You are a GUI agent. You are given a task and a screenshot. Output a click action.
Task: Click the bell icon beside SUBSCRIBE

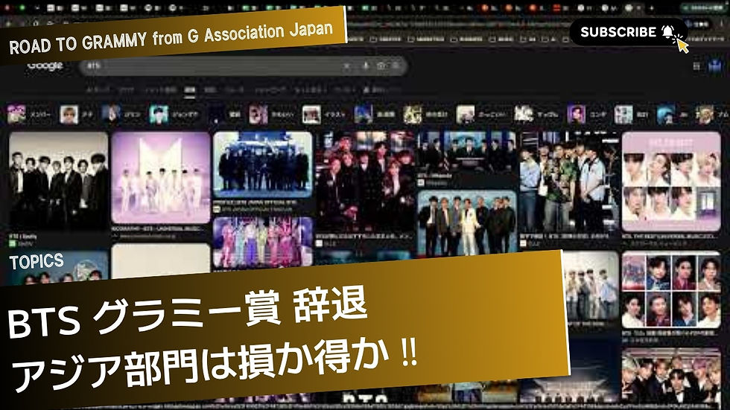tap(667, 31)
